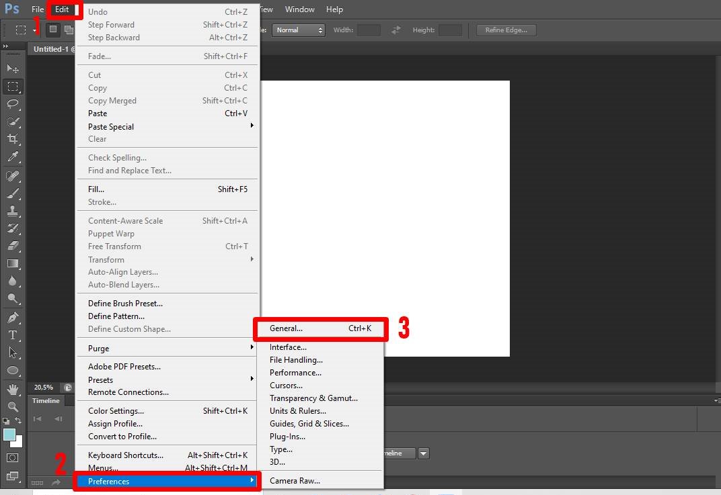Open the File menu

(38, 9)
